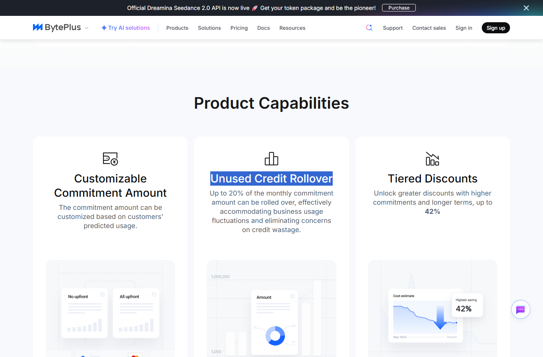Select the All upfront radio option

(x=154, y=294)
